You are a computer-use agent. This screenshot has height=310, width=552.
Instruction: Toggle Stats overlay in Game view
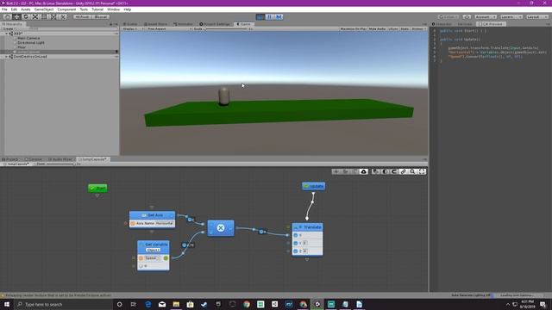click(x=405, y=28)
